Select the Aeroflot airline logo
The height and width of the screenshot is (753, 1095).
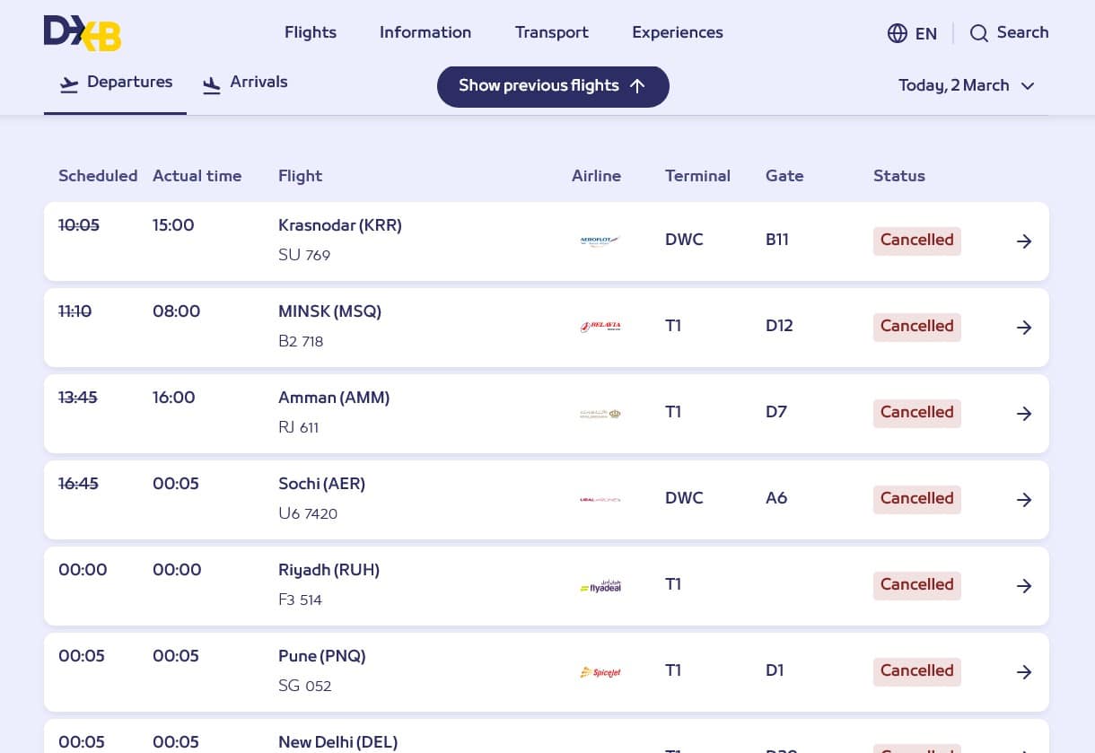(x=600, y=241)
